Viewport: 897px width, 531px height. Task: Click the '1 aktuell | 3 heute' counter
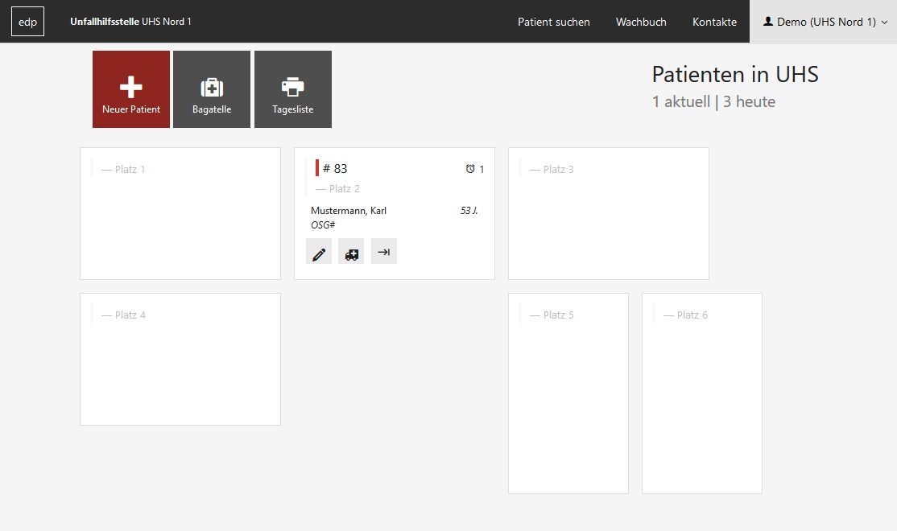click(714, 101)
